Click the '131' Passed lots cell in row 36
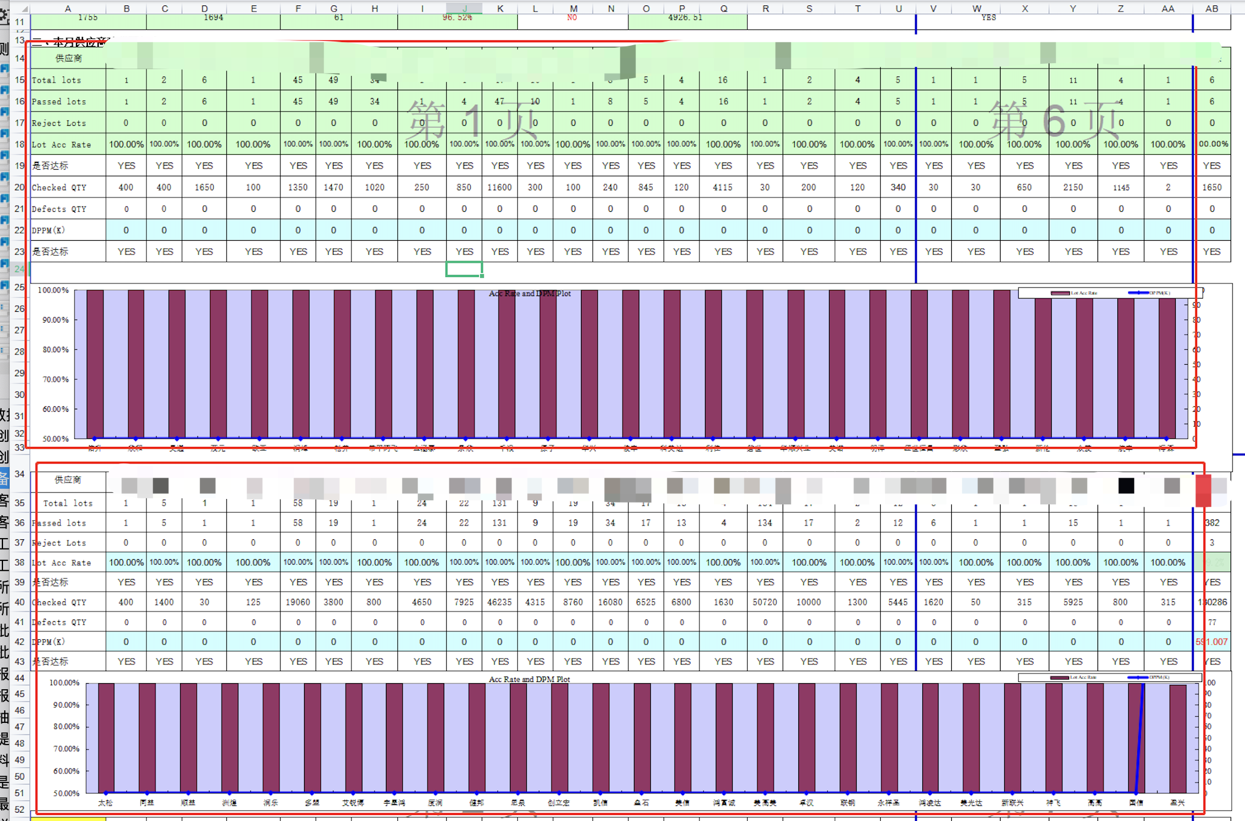 point(500,522)
